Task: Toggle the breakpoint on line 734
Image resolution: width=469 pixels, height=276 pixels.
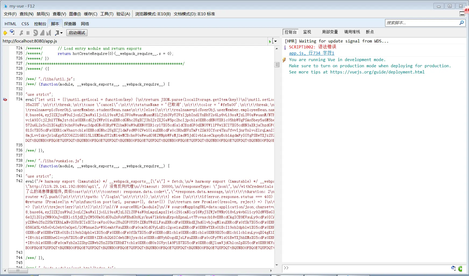Action: (x=5, y=100)
